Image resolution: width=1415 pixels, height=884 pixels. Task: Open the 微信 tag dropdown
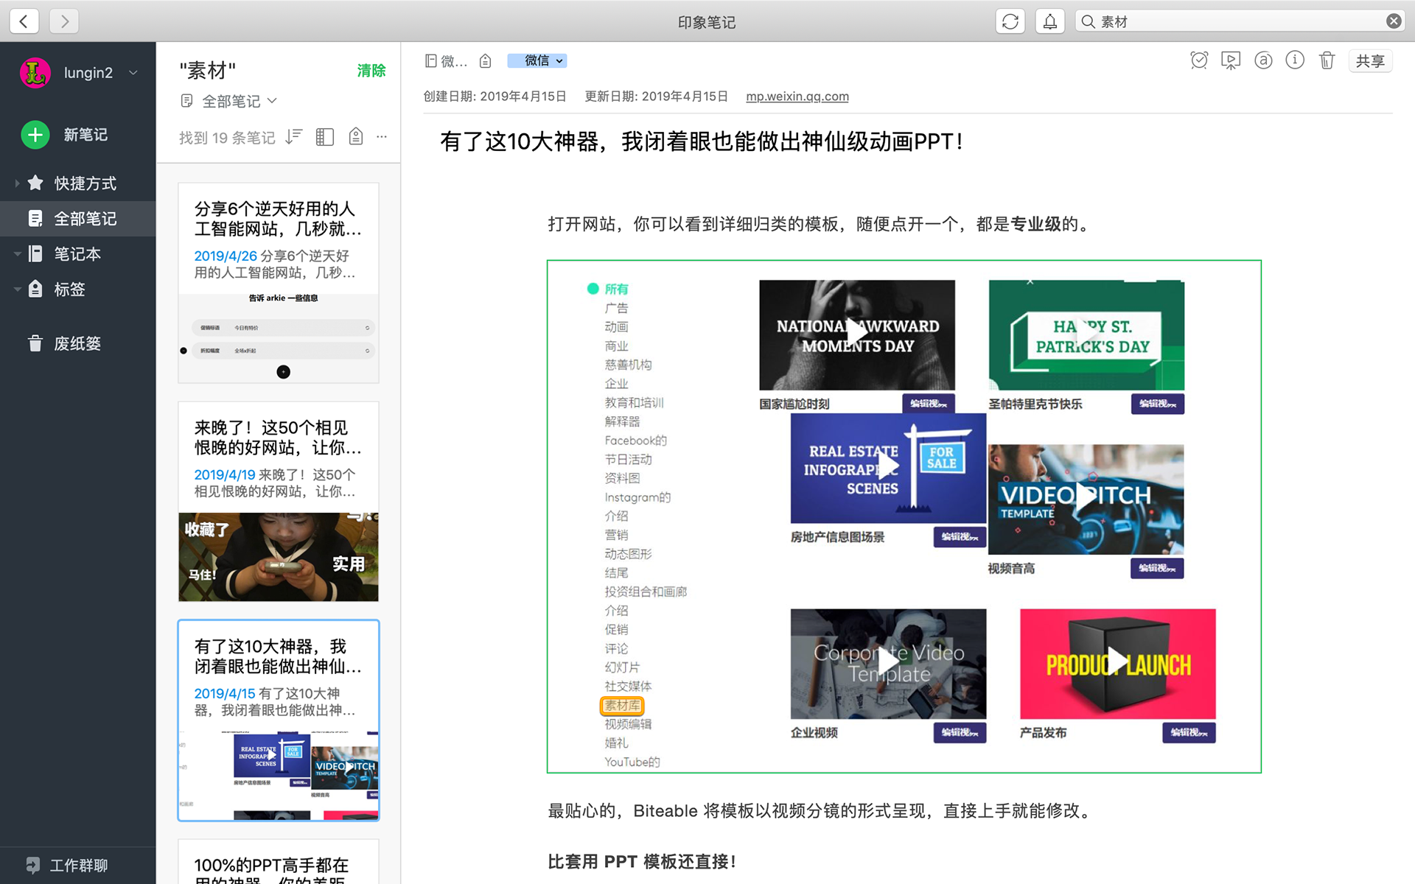tap(537, 61)
